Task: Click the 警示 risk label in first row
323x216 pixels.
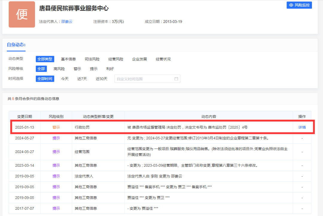Action: pos(56,127)
